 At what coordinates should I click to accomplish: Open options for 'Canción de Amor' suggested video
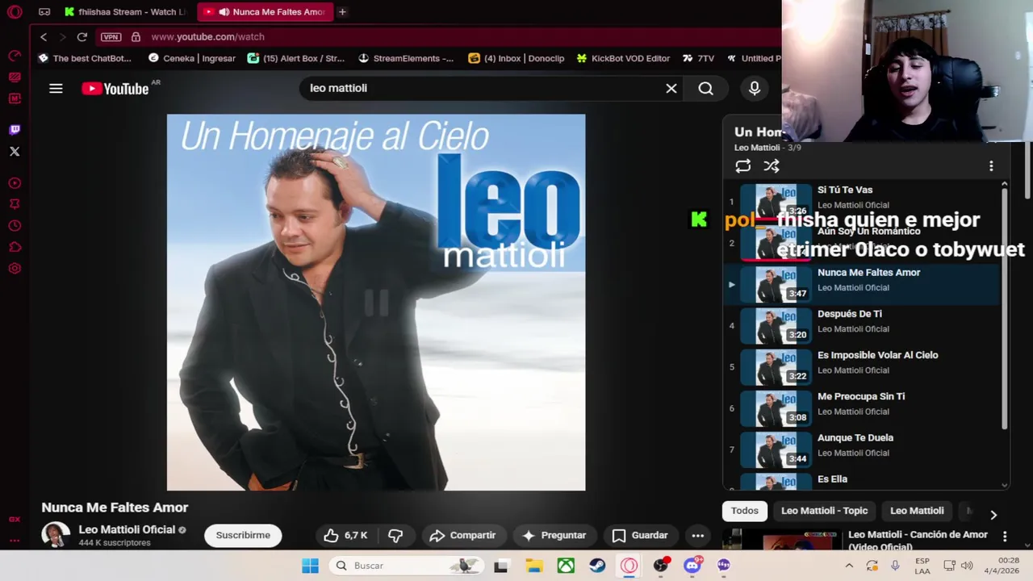[1005, 537]
